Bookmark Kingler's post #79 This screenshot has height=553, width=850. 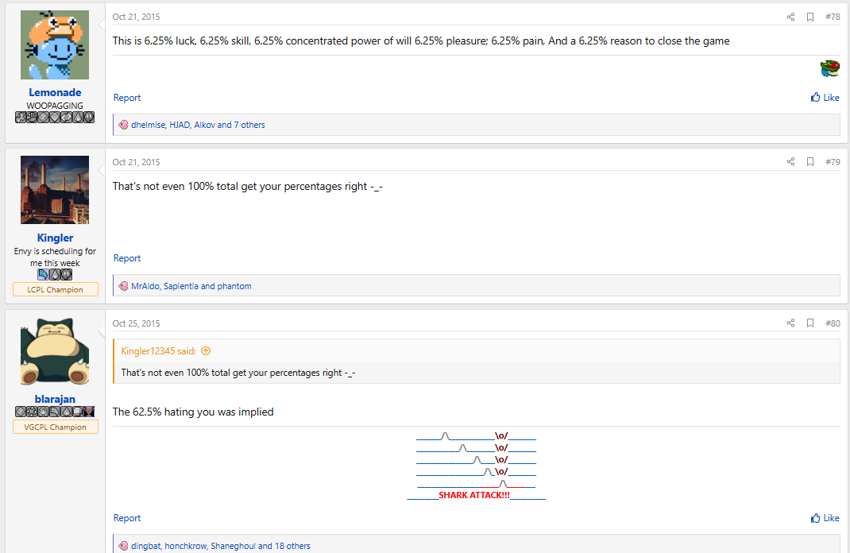coord(810,162)
